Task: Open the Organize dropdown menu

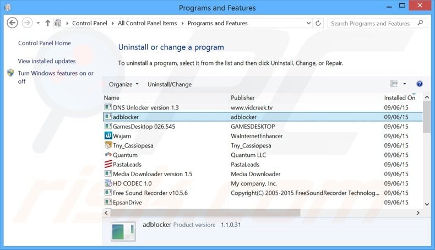Action: [x=123, y=84]
